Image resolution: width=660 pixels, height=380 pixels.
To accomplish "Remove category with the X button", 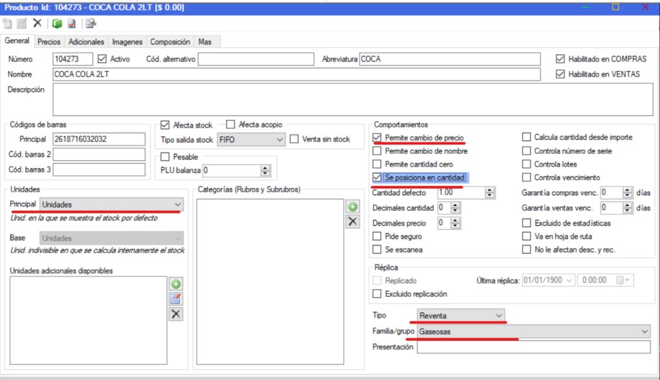I will [353, 222].
